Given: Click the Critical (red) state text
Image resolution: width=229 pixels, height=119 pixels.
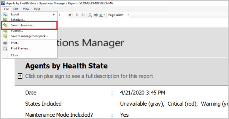Looking at the screenshot, I should 182,104.
